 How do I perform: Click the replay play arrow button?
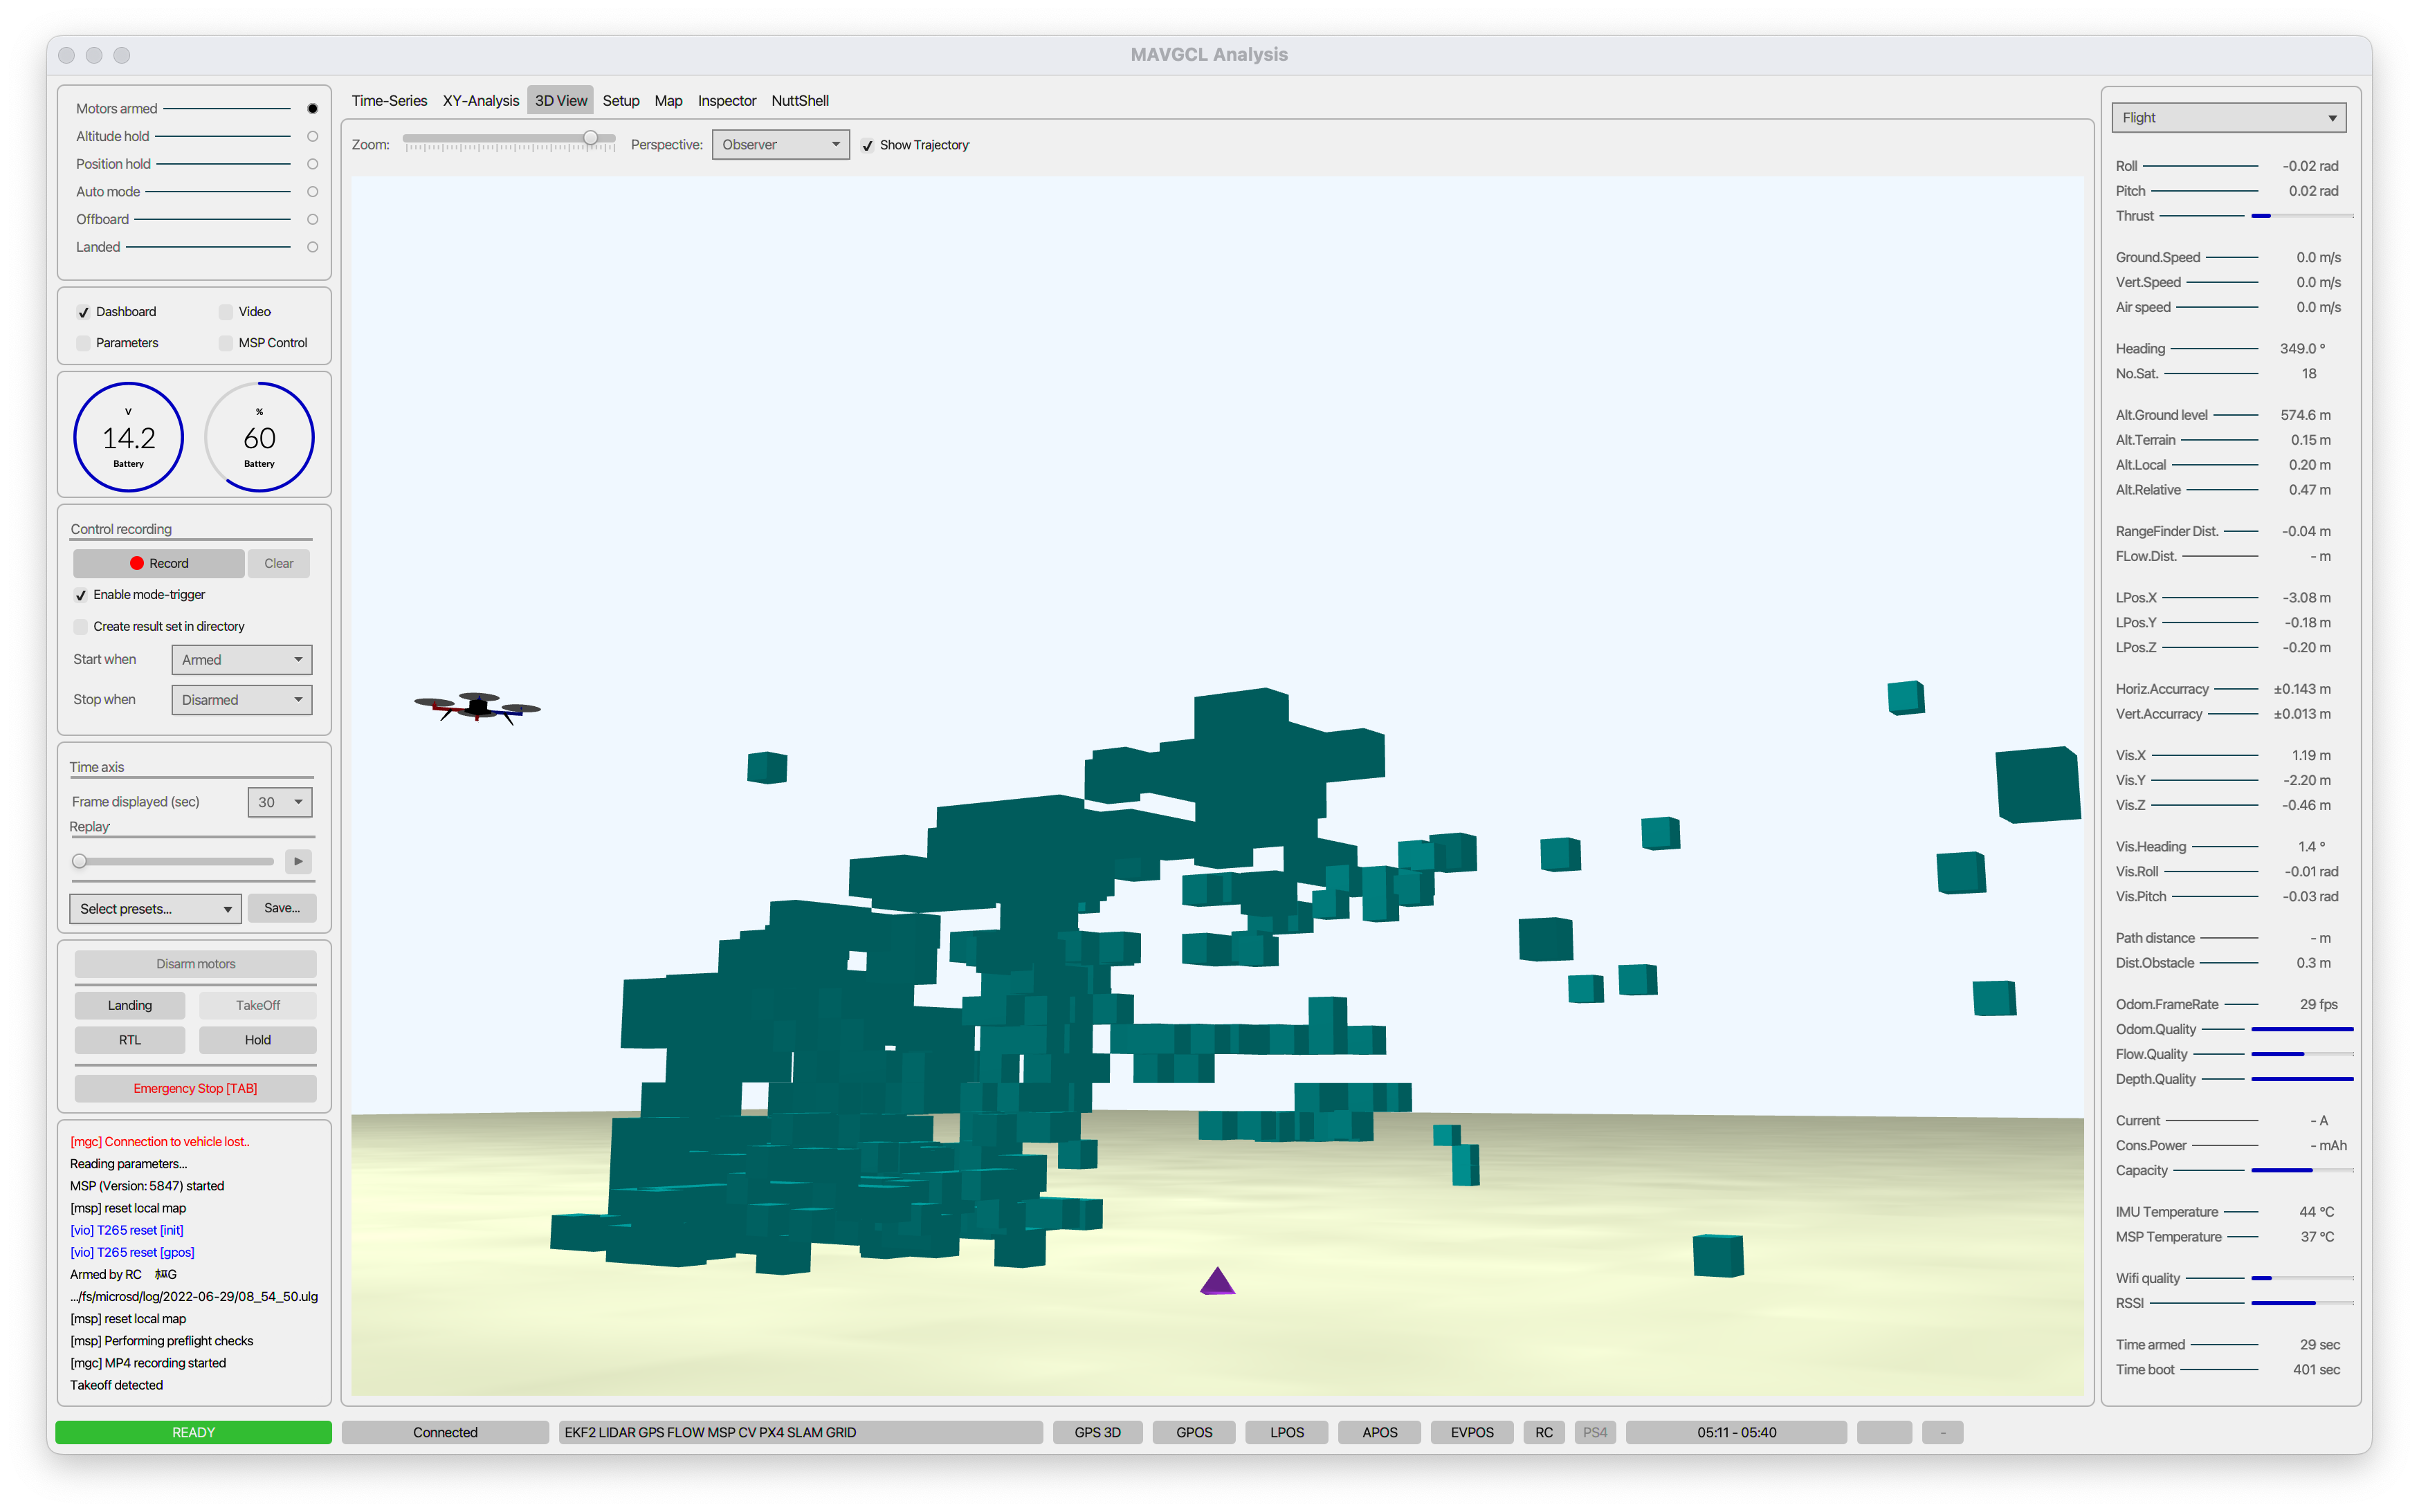point(298,861)
